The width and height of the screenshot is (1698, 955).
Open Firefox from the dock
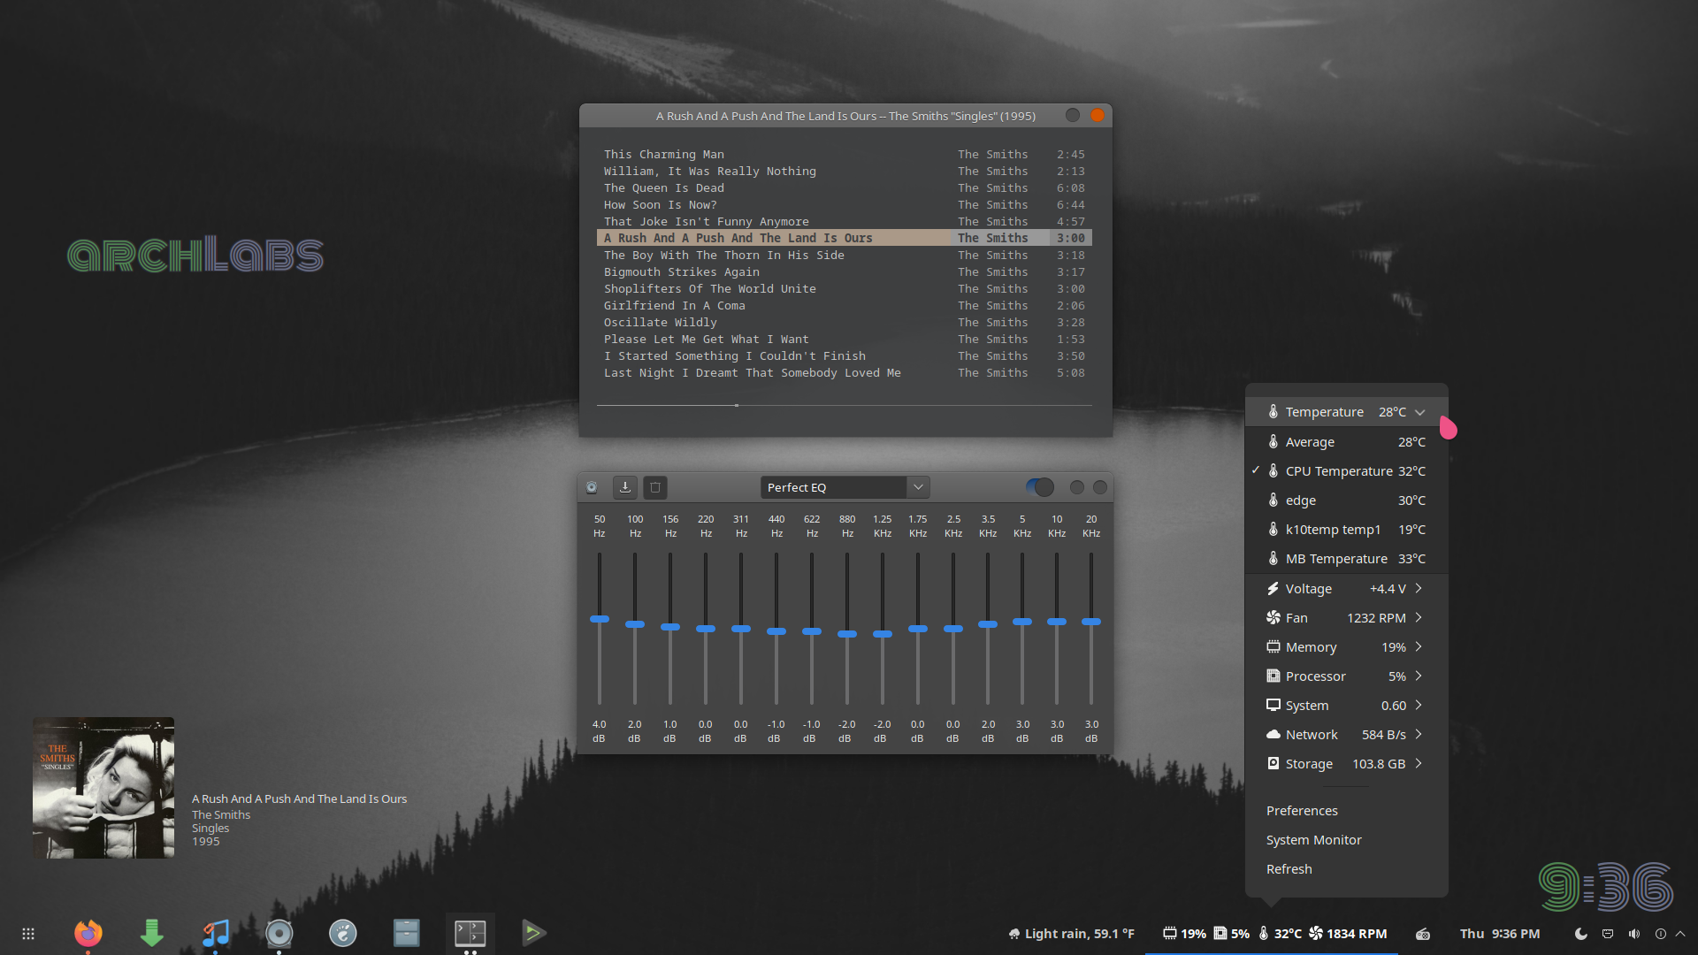(88, 932)
